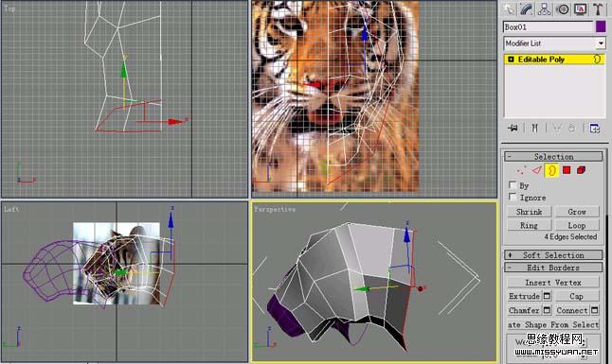Click Make Unique icon
This screenshot has width=612, height=364.
click(557, 128)
